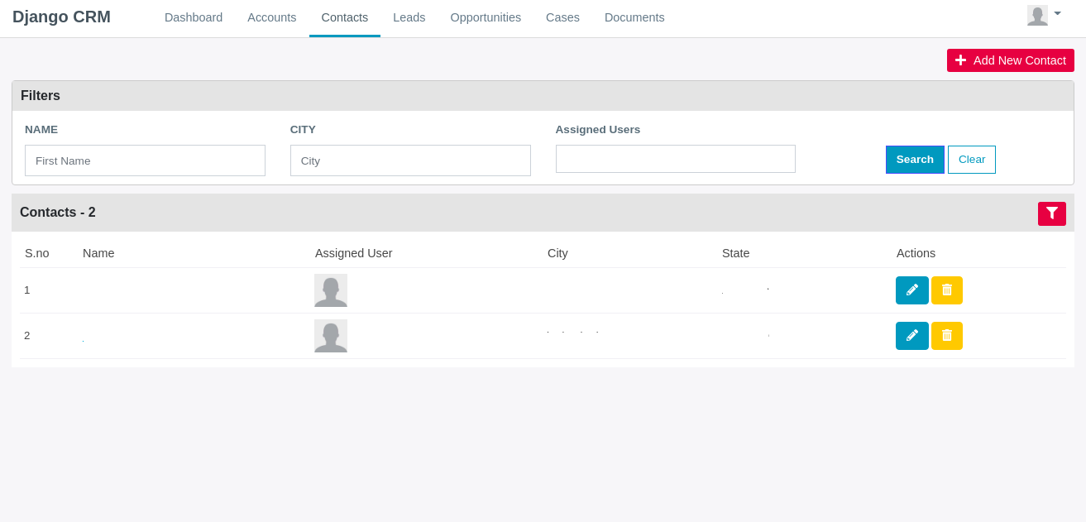Click the Search button in Filters

(x=915, y=160)
